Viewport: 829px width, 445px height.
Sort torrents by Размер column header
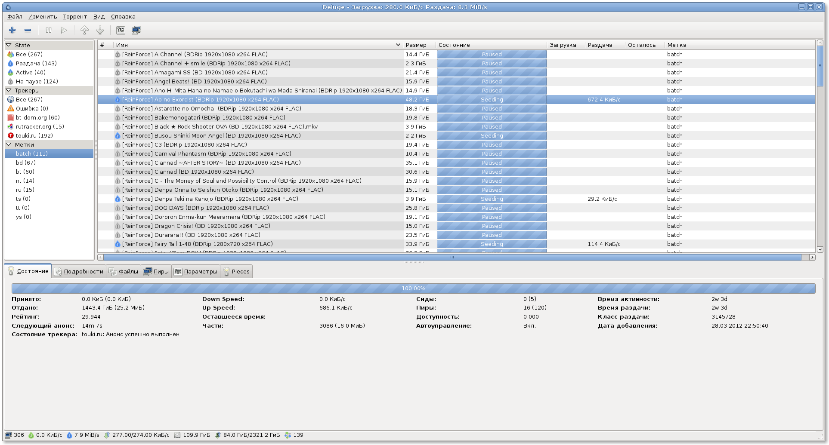(x=416, y=45)
